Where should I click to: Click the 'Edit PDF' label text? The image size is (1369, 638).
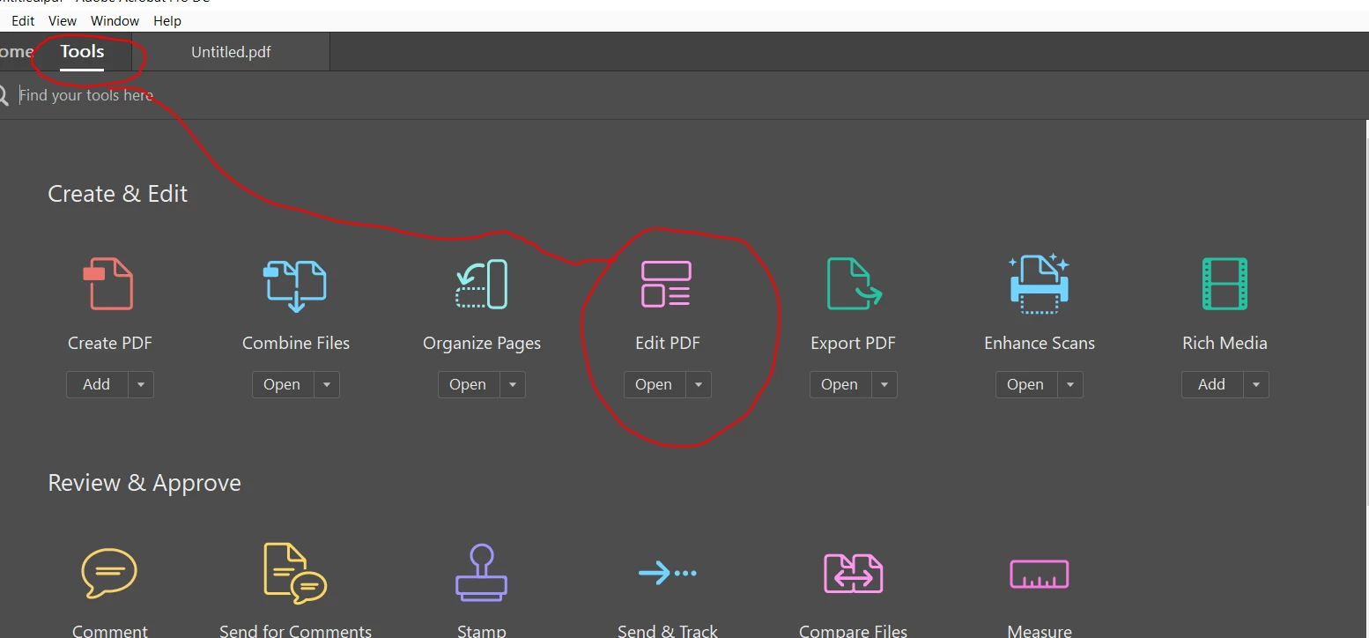click(x=668, y=344)
